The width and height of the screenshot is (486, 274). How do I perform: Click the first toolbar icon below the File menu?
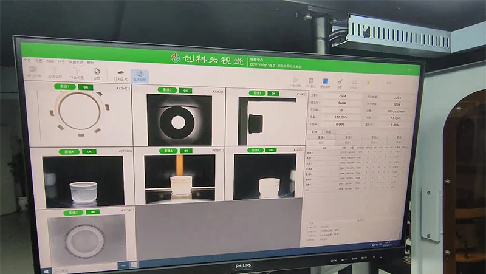coord(33,73)
